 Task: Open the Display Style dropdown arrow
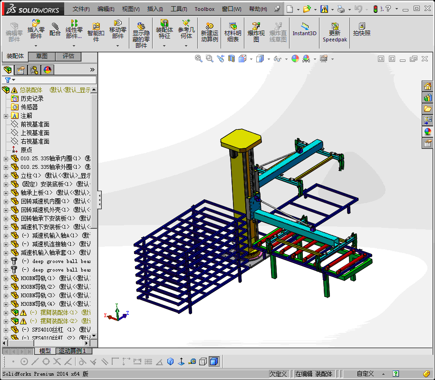tap(269, 59)
